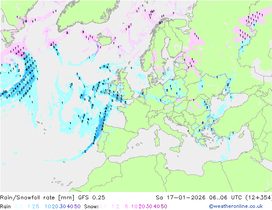The width and height of the screenshot is (272, 210).
Task: Click the weatheronline.co.uk copyright link
Action: tap(236, 206)
